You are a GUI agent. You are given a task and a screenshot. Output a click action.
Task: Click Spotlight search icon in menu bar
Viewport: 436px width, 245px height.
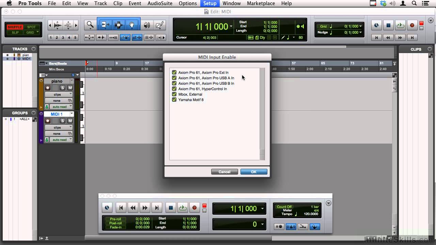[414, 3]
